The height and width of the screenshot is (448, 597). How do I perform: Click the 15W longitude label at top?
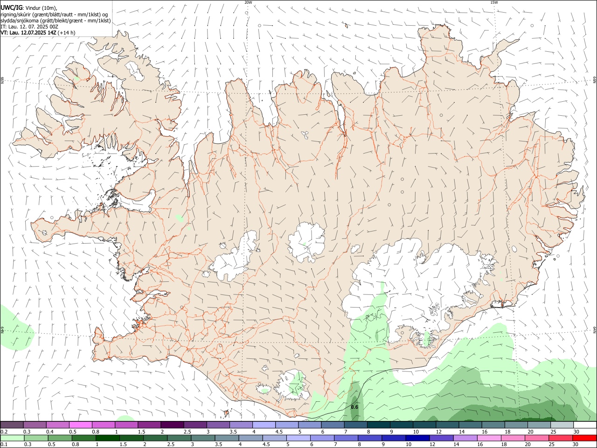(x=494, y=2)
